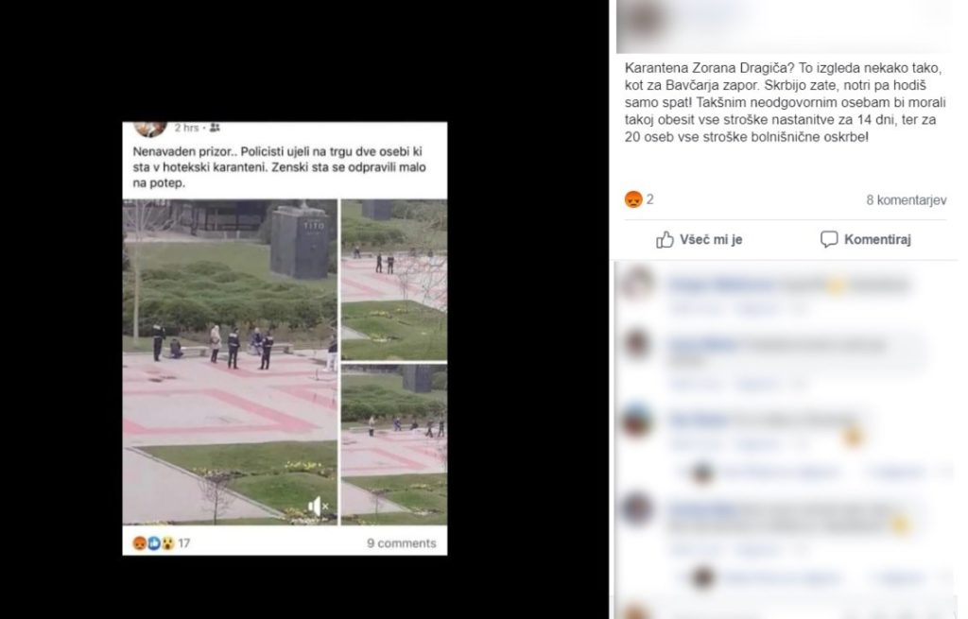Click the friends audience icon beside 2 hrs
This screenshot has width=968, height=619.
[x=215, y=128]
